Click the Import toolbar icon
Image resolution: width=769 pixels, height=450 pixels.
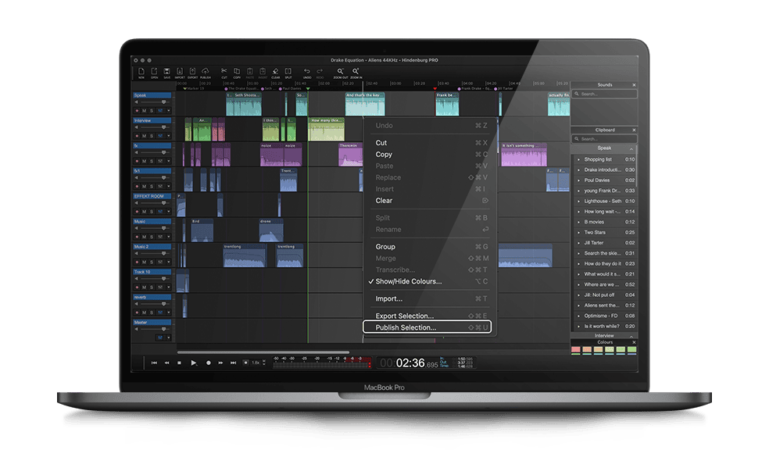180,72
